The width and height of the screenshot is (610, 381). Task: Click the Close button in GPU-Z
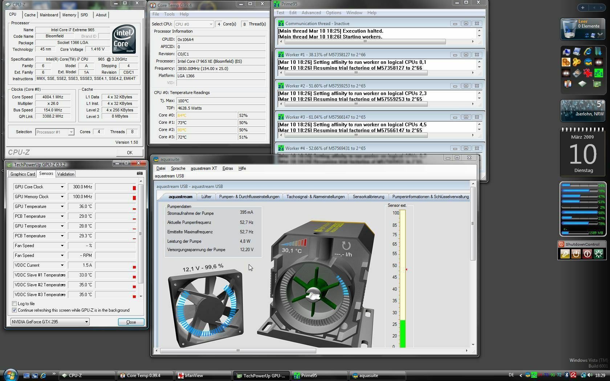(131, 322)
